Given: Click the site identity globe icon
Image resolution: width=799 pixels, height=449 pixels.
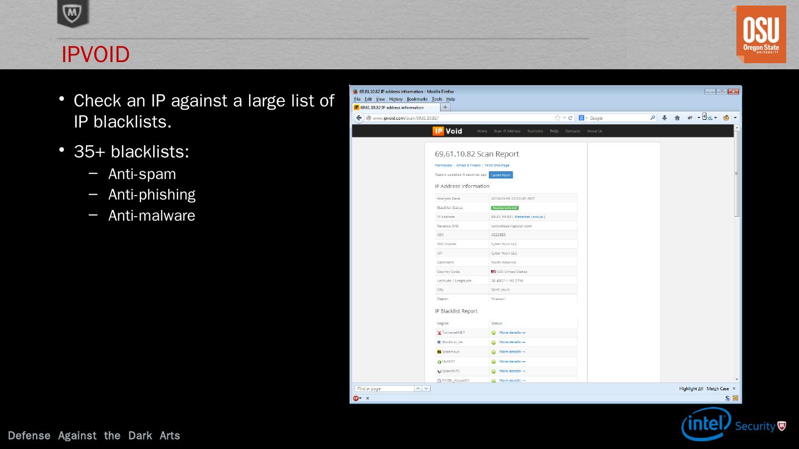Looking at the screenshot, I should click(x=368, y=118).
